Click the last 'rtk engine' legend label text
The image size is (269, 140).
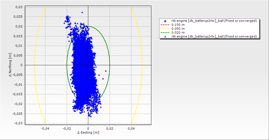point(214,36)
